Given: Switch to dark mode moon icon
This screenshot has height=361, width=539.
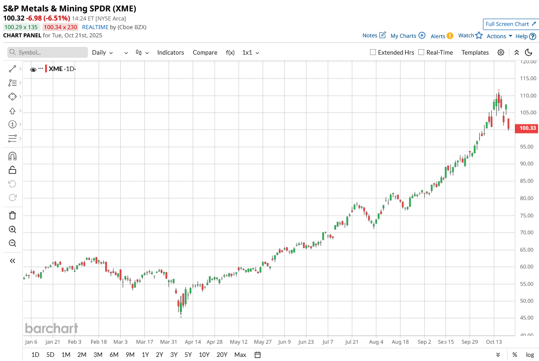Looking at the screenshot, I should pos(529,52).
